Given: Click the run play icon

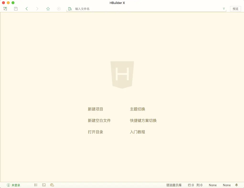Looking at the screenshot, I should coord(59,9).
